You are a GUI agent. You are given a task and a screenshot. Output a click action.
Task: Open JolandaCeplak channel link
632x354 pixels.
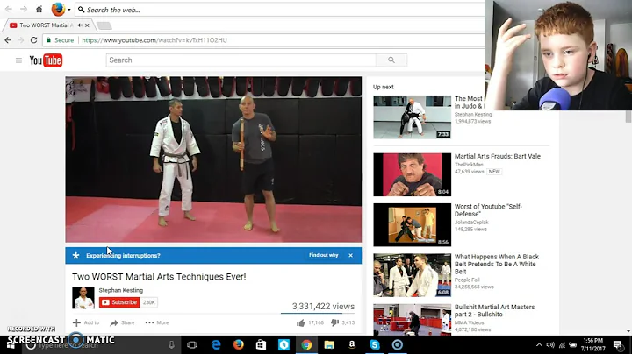click(471, 222)
